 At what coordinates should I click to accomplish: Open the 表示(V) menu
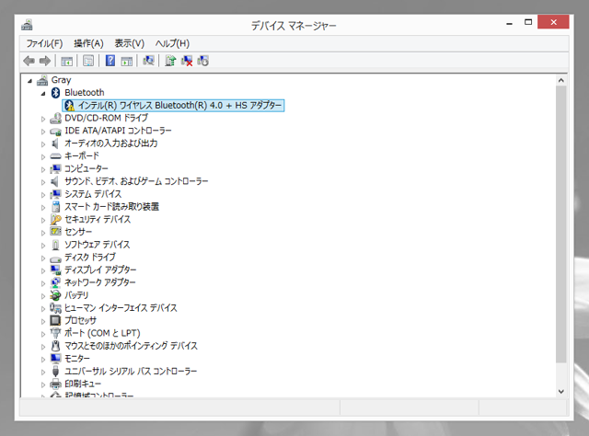coord(129,43)
